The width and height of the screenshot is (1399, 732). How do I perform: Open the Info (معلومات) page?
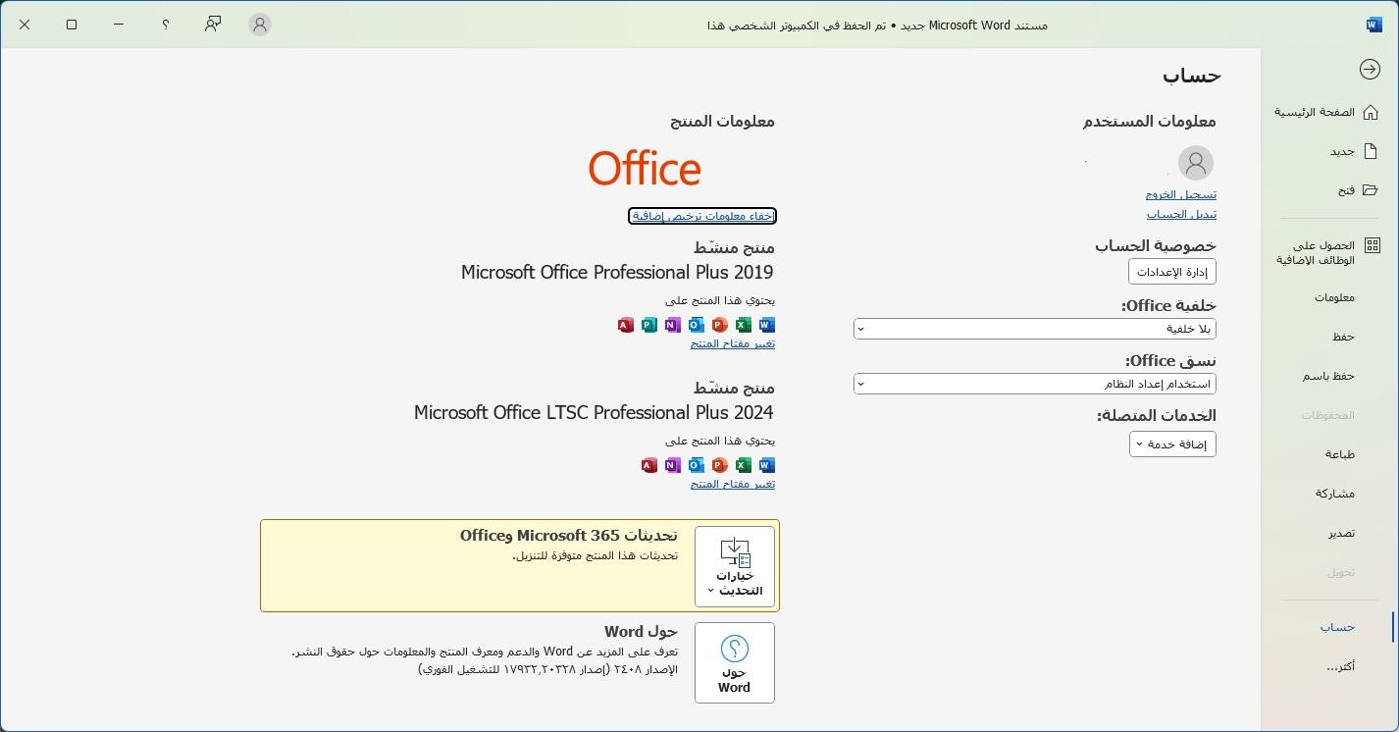[1334, 297]
